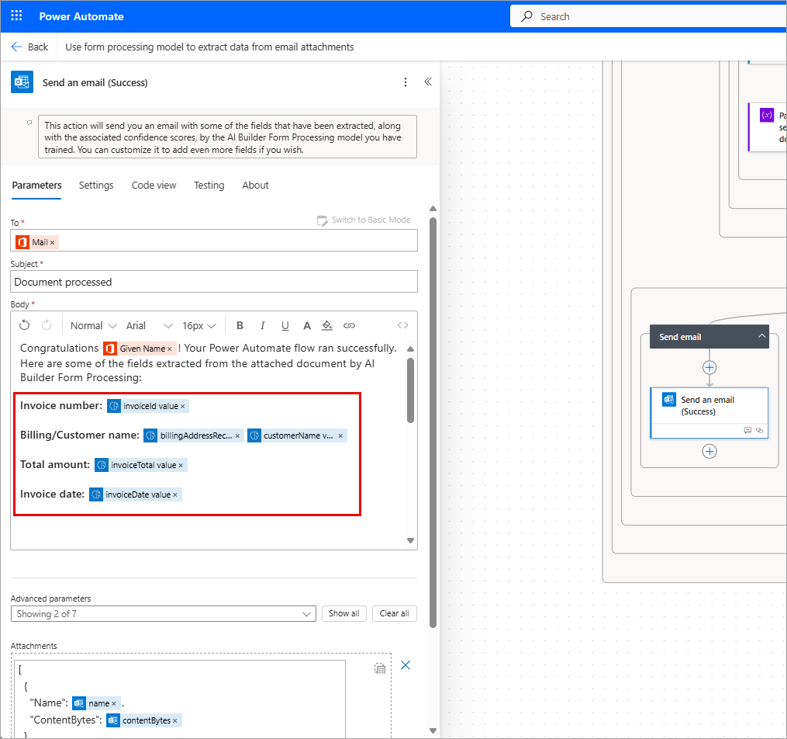Apply italic formatting in the body editor

262,325
